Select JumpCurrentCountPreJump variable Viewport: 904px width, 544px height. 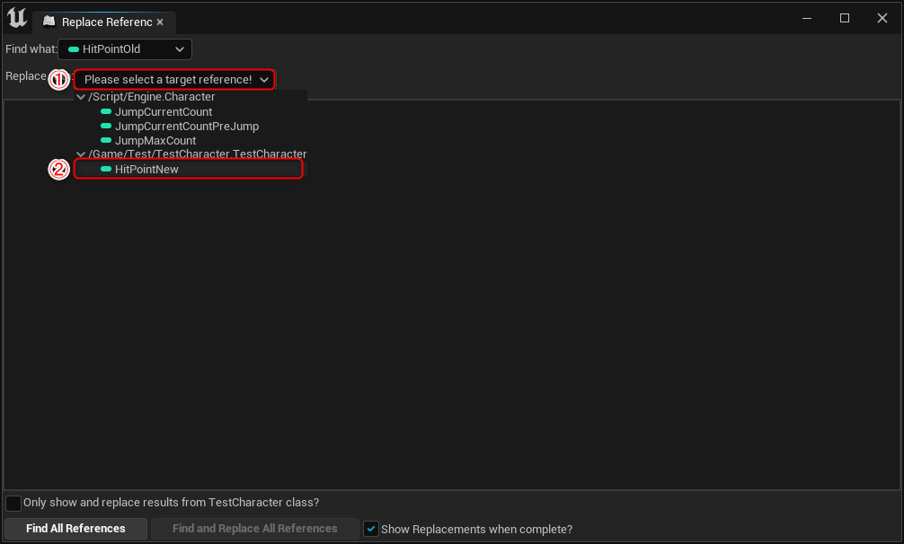click(x=187, y=126)
